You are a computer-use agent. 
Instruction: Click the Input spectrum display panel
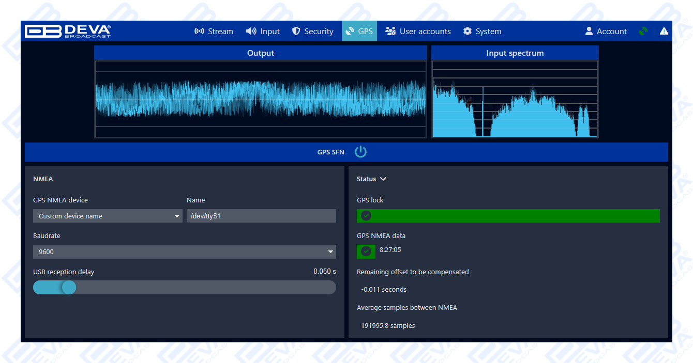coord(515,99)
